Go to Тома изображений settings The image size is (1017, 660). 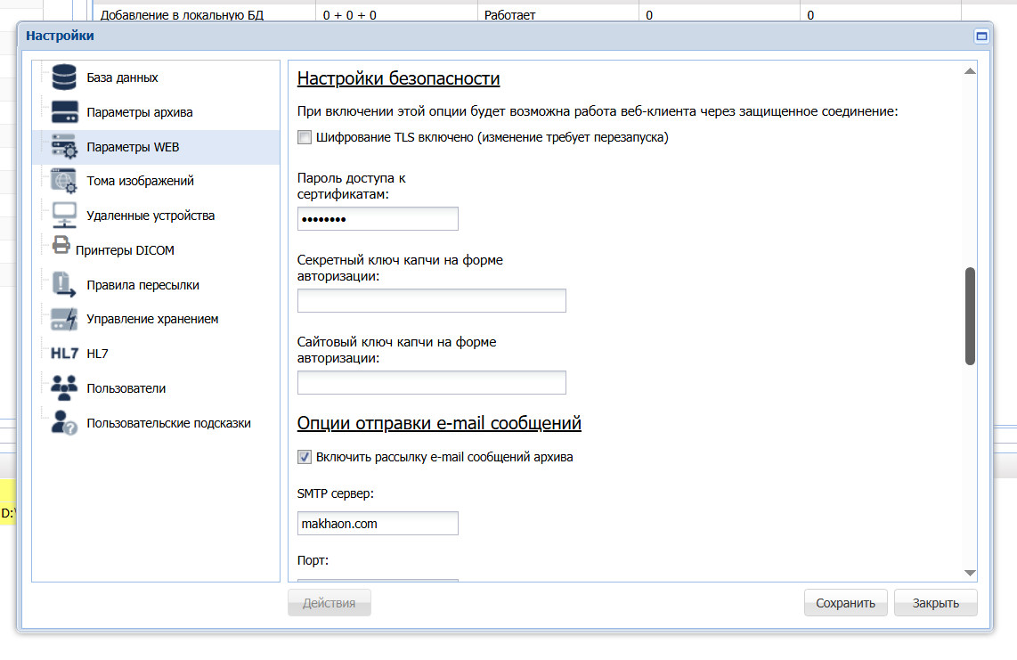click(140, 181)
